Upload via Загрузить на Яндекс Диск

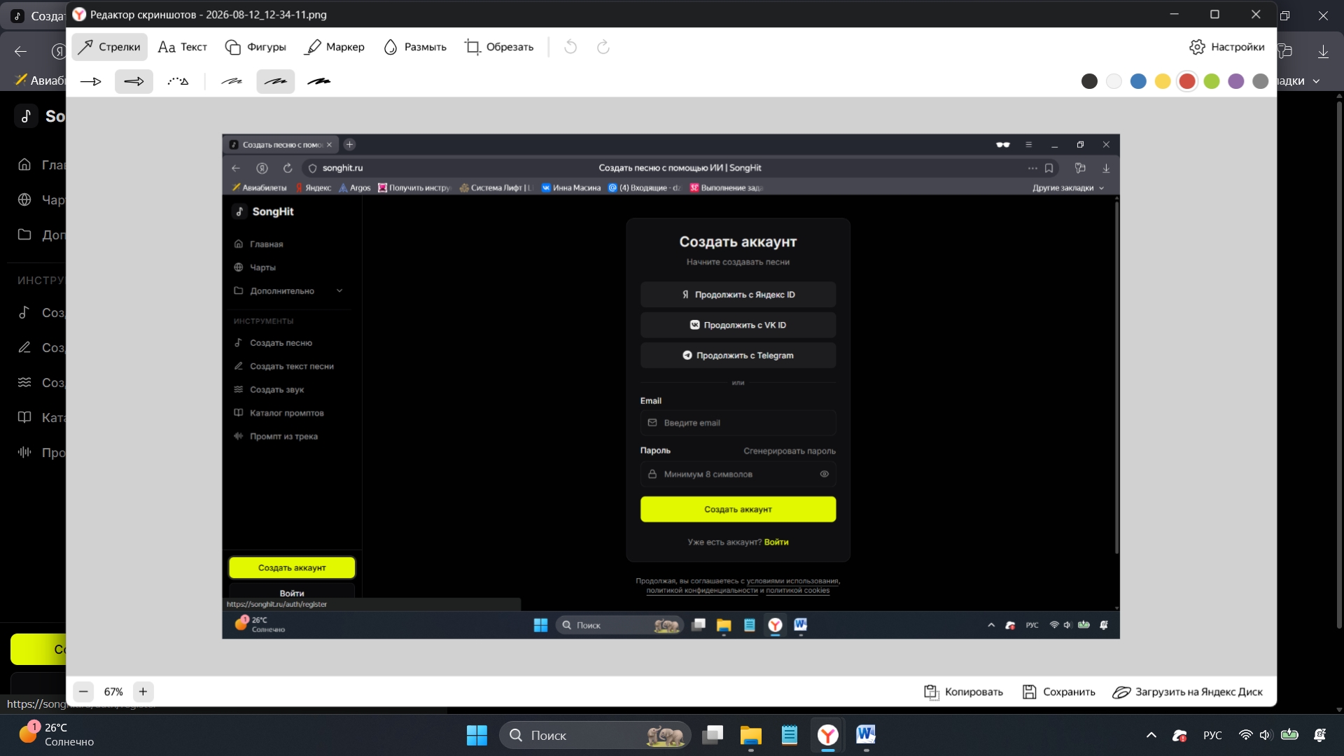1188,692
